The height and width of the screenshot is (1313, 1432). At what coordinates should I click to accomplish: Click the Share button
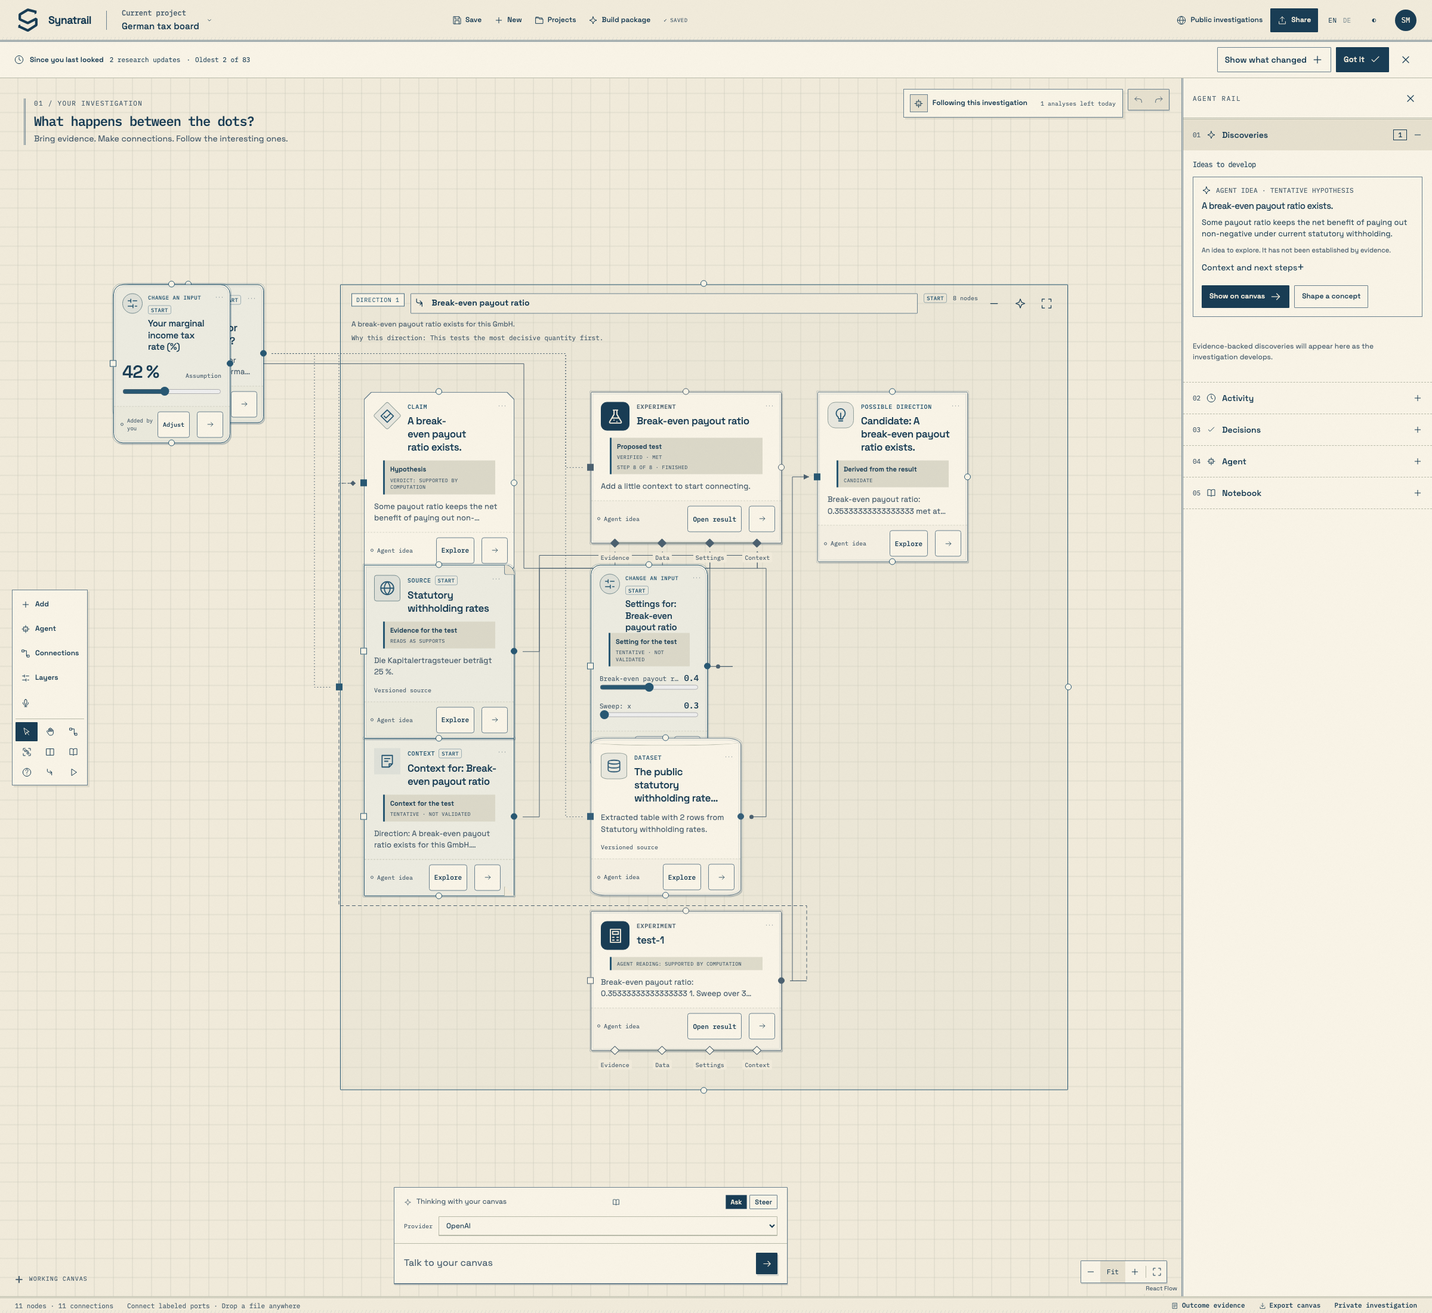tap(1294, 20)
